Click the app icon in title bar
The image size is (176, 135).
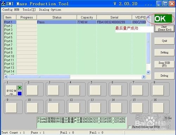pos(3,4)
